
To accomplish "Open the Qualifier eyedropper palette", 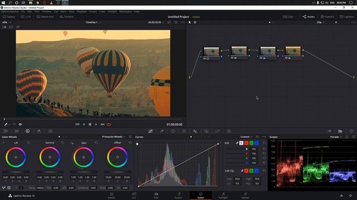I will tap(162, 131).
